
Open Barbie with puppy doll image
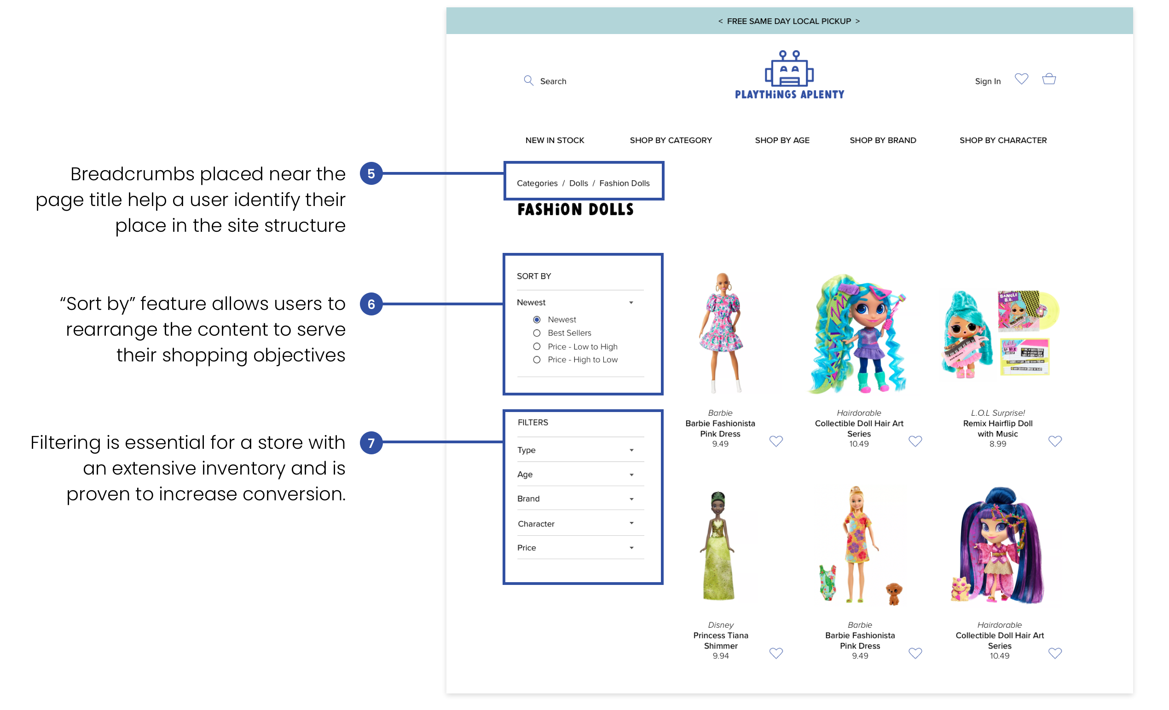click(x=860, y=545)
